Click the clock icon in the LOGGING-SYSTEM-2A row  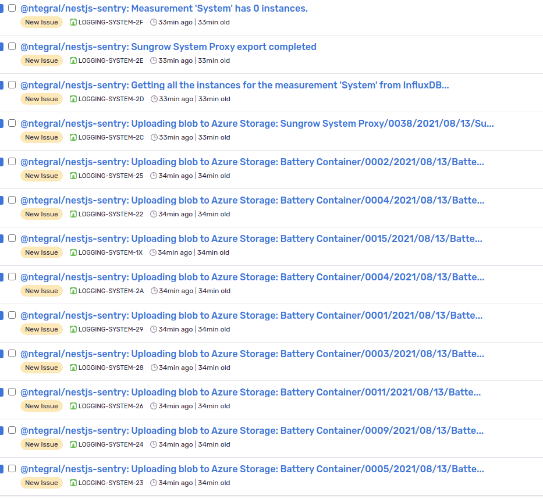[154, 291]
